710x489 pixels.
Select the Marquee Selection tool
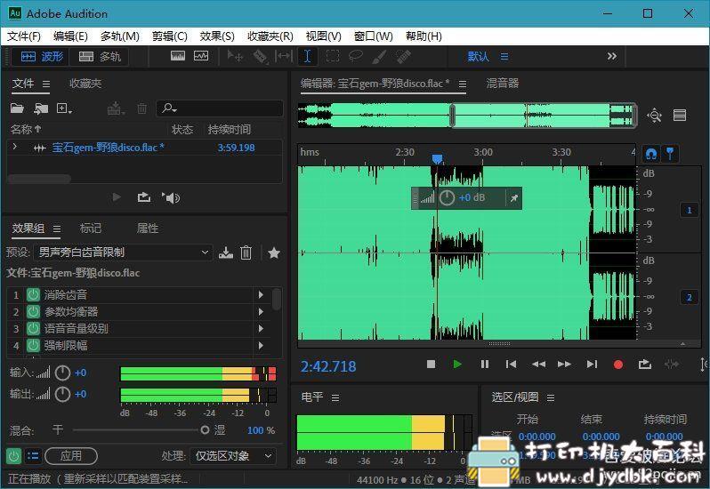[333, 56]
